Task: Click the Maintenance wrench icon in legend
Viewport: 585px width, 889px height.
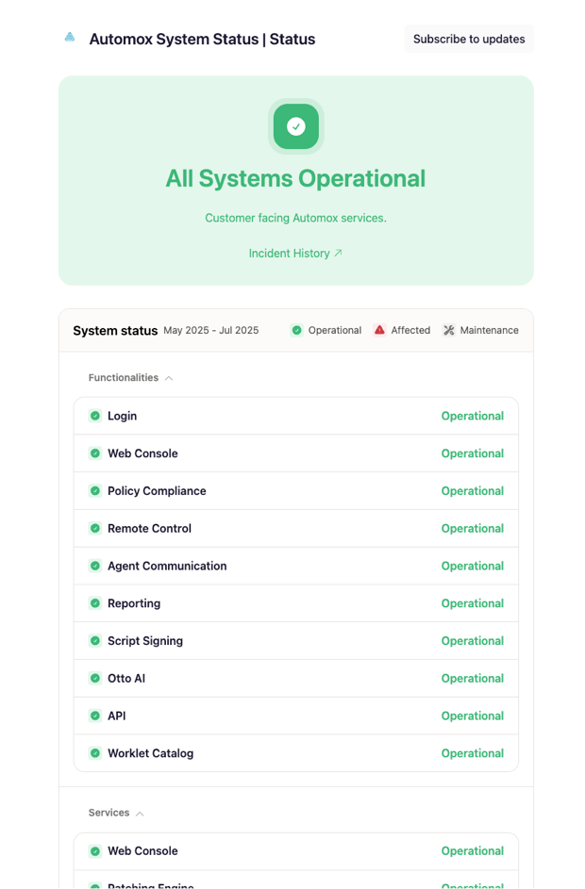Action: (449, 330)
